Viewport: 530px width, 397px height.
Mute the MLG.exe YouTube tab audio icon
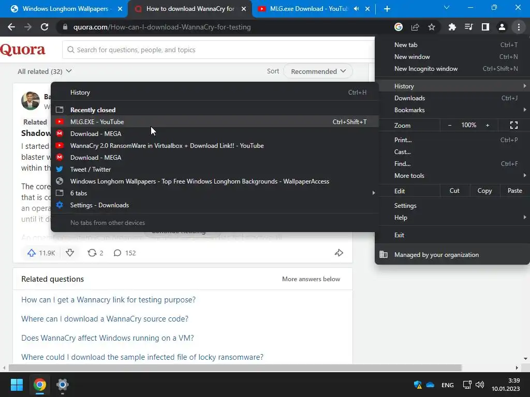click(x=356, y=9)
